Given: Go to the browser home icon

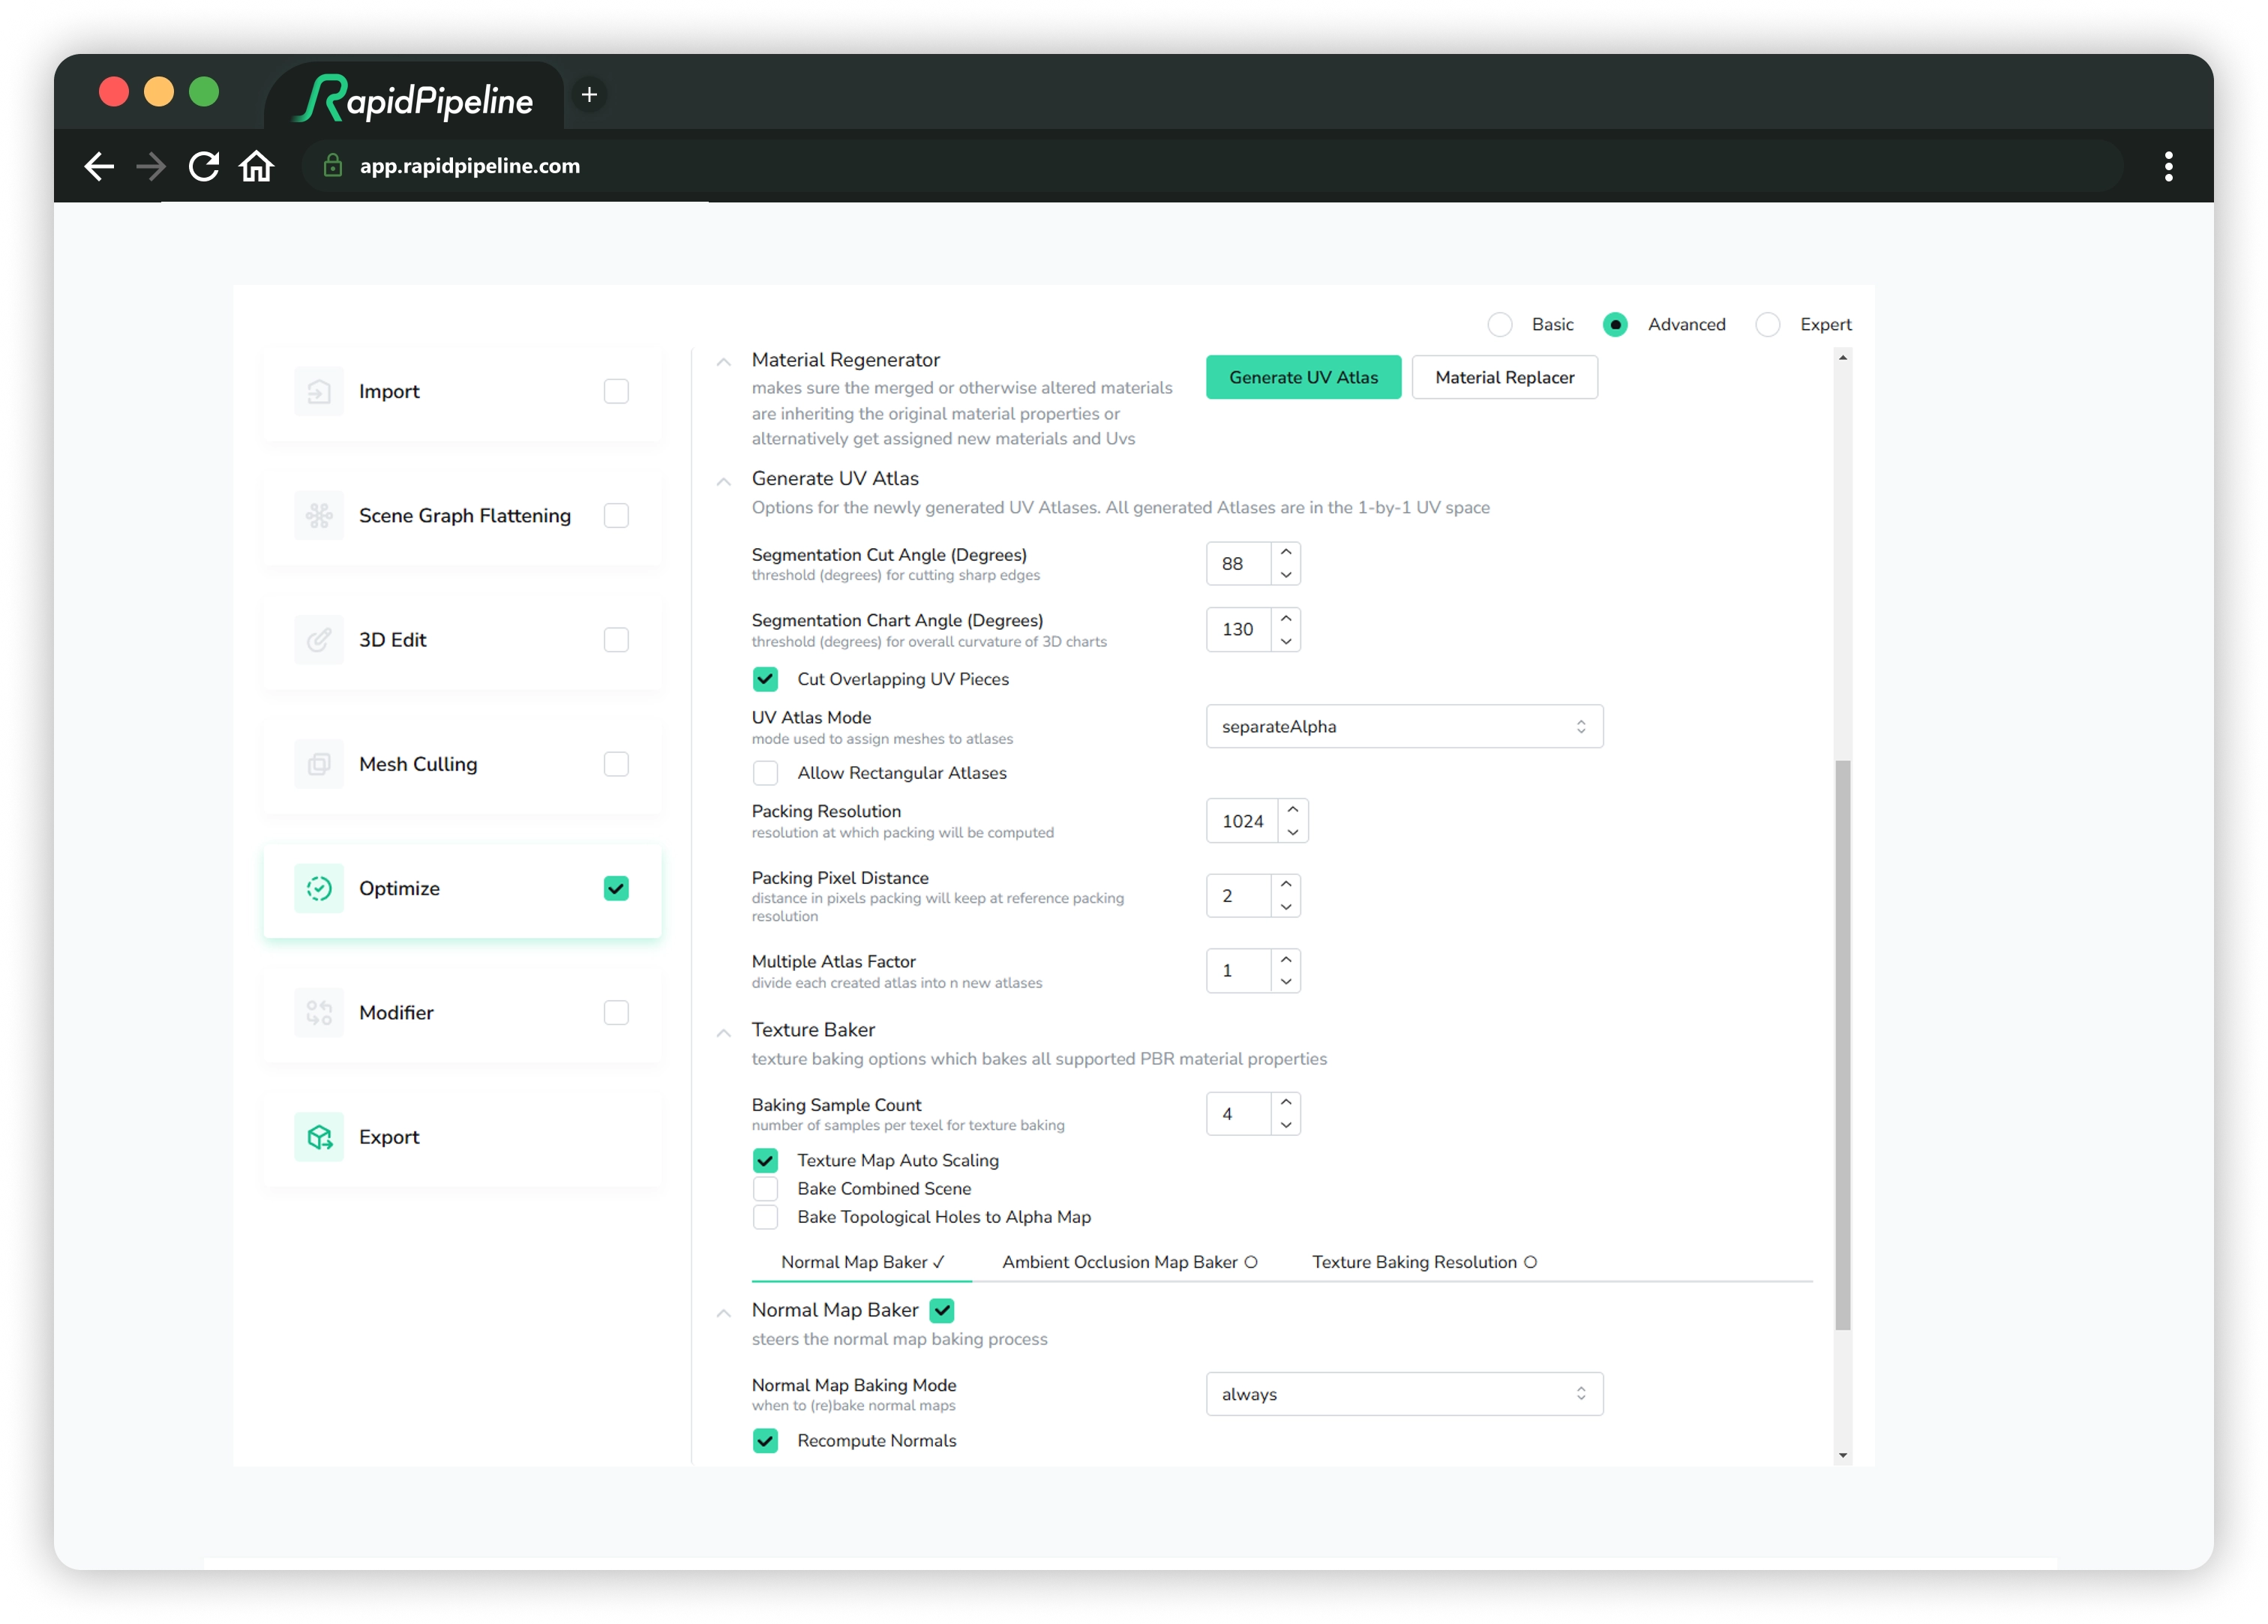Looking at the screenshot, I should tap(257, 166).
